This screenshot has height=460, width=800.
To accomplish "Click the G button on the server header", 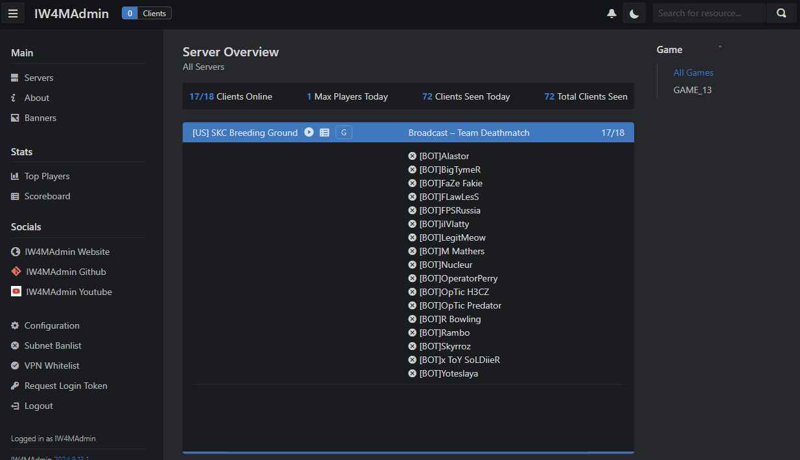I will (344, 133).
